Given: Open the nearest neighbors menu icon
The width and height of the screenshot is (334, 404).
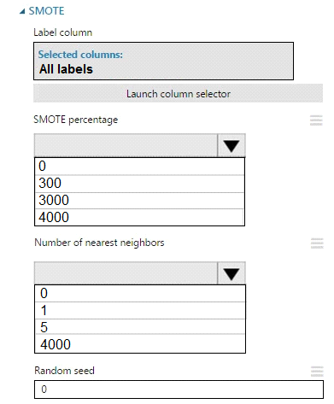Looking at the screenshot, I should (317, 243).
